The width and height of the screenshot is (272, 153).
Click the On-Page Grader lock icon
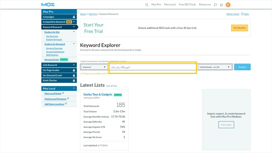point(74,70)
